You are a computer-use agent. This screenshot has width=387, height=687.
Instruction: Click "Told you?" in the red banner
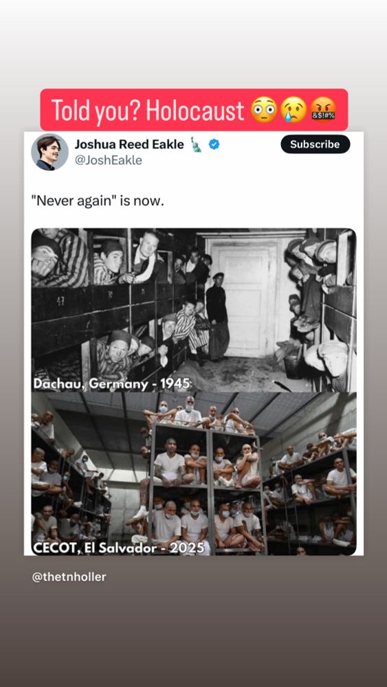(x=96, y=110)
